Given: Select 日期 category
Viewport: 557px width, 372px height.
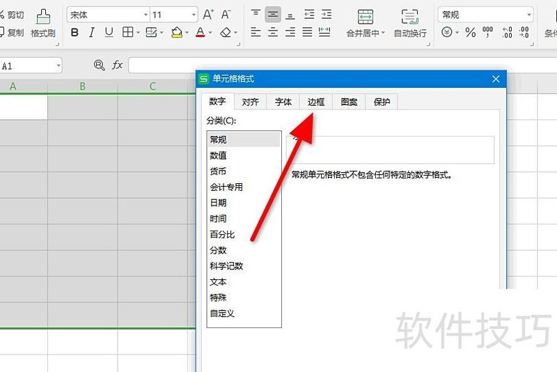Looking at the screenshot, I should tap(244, 203).
